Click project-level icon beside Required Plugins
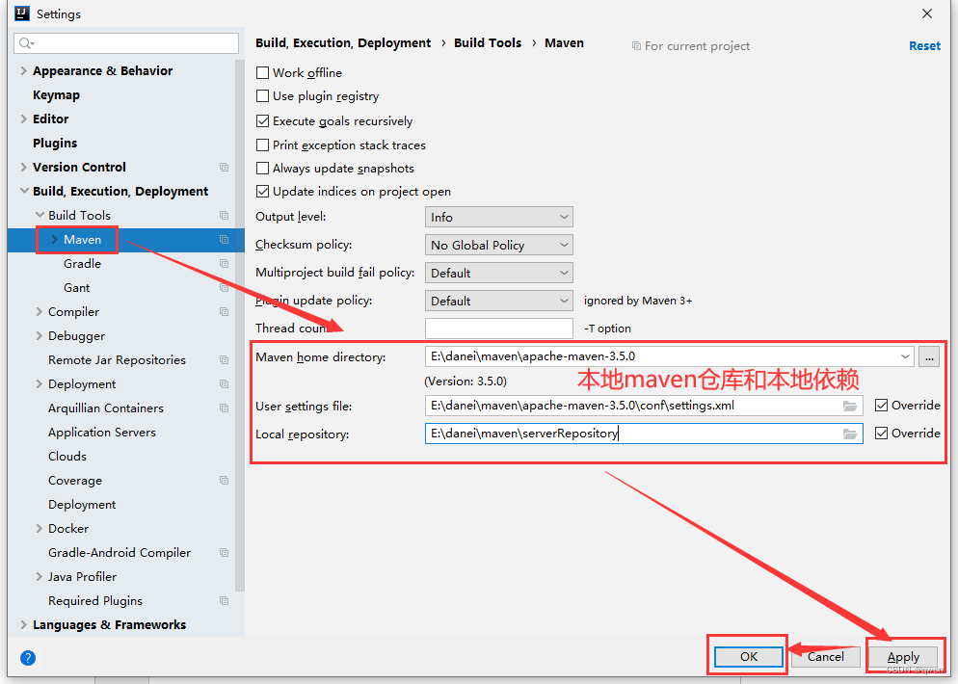The height and width of the screenshot is (684, 958). [x=225, y=601]
